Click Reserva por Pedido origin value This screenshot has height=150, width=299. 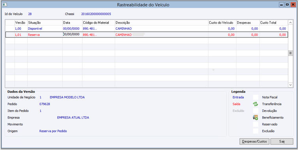click(x=53, y=131)
